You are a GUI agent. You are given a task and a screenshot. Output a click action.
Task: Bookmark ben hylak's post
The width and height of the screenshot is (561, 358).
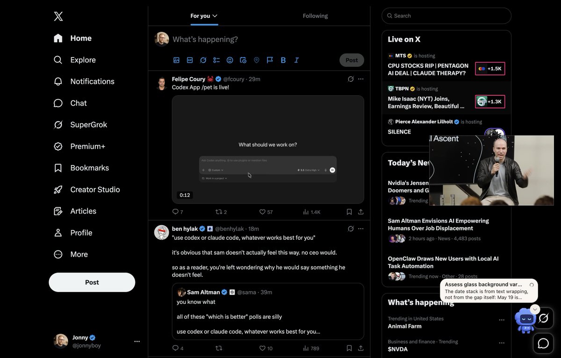click(x=349, y=348)
